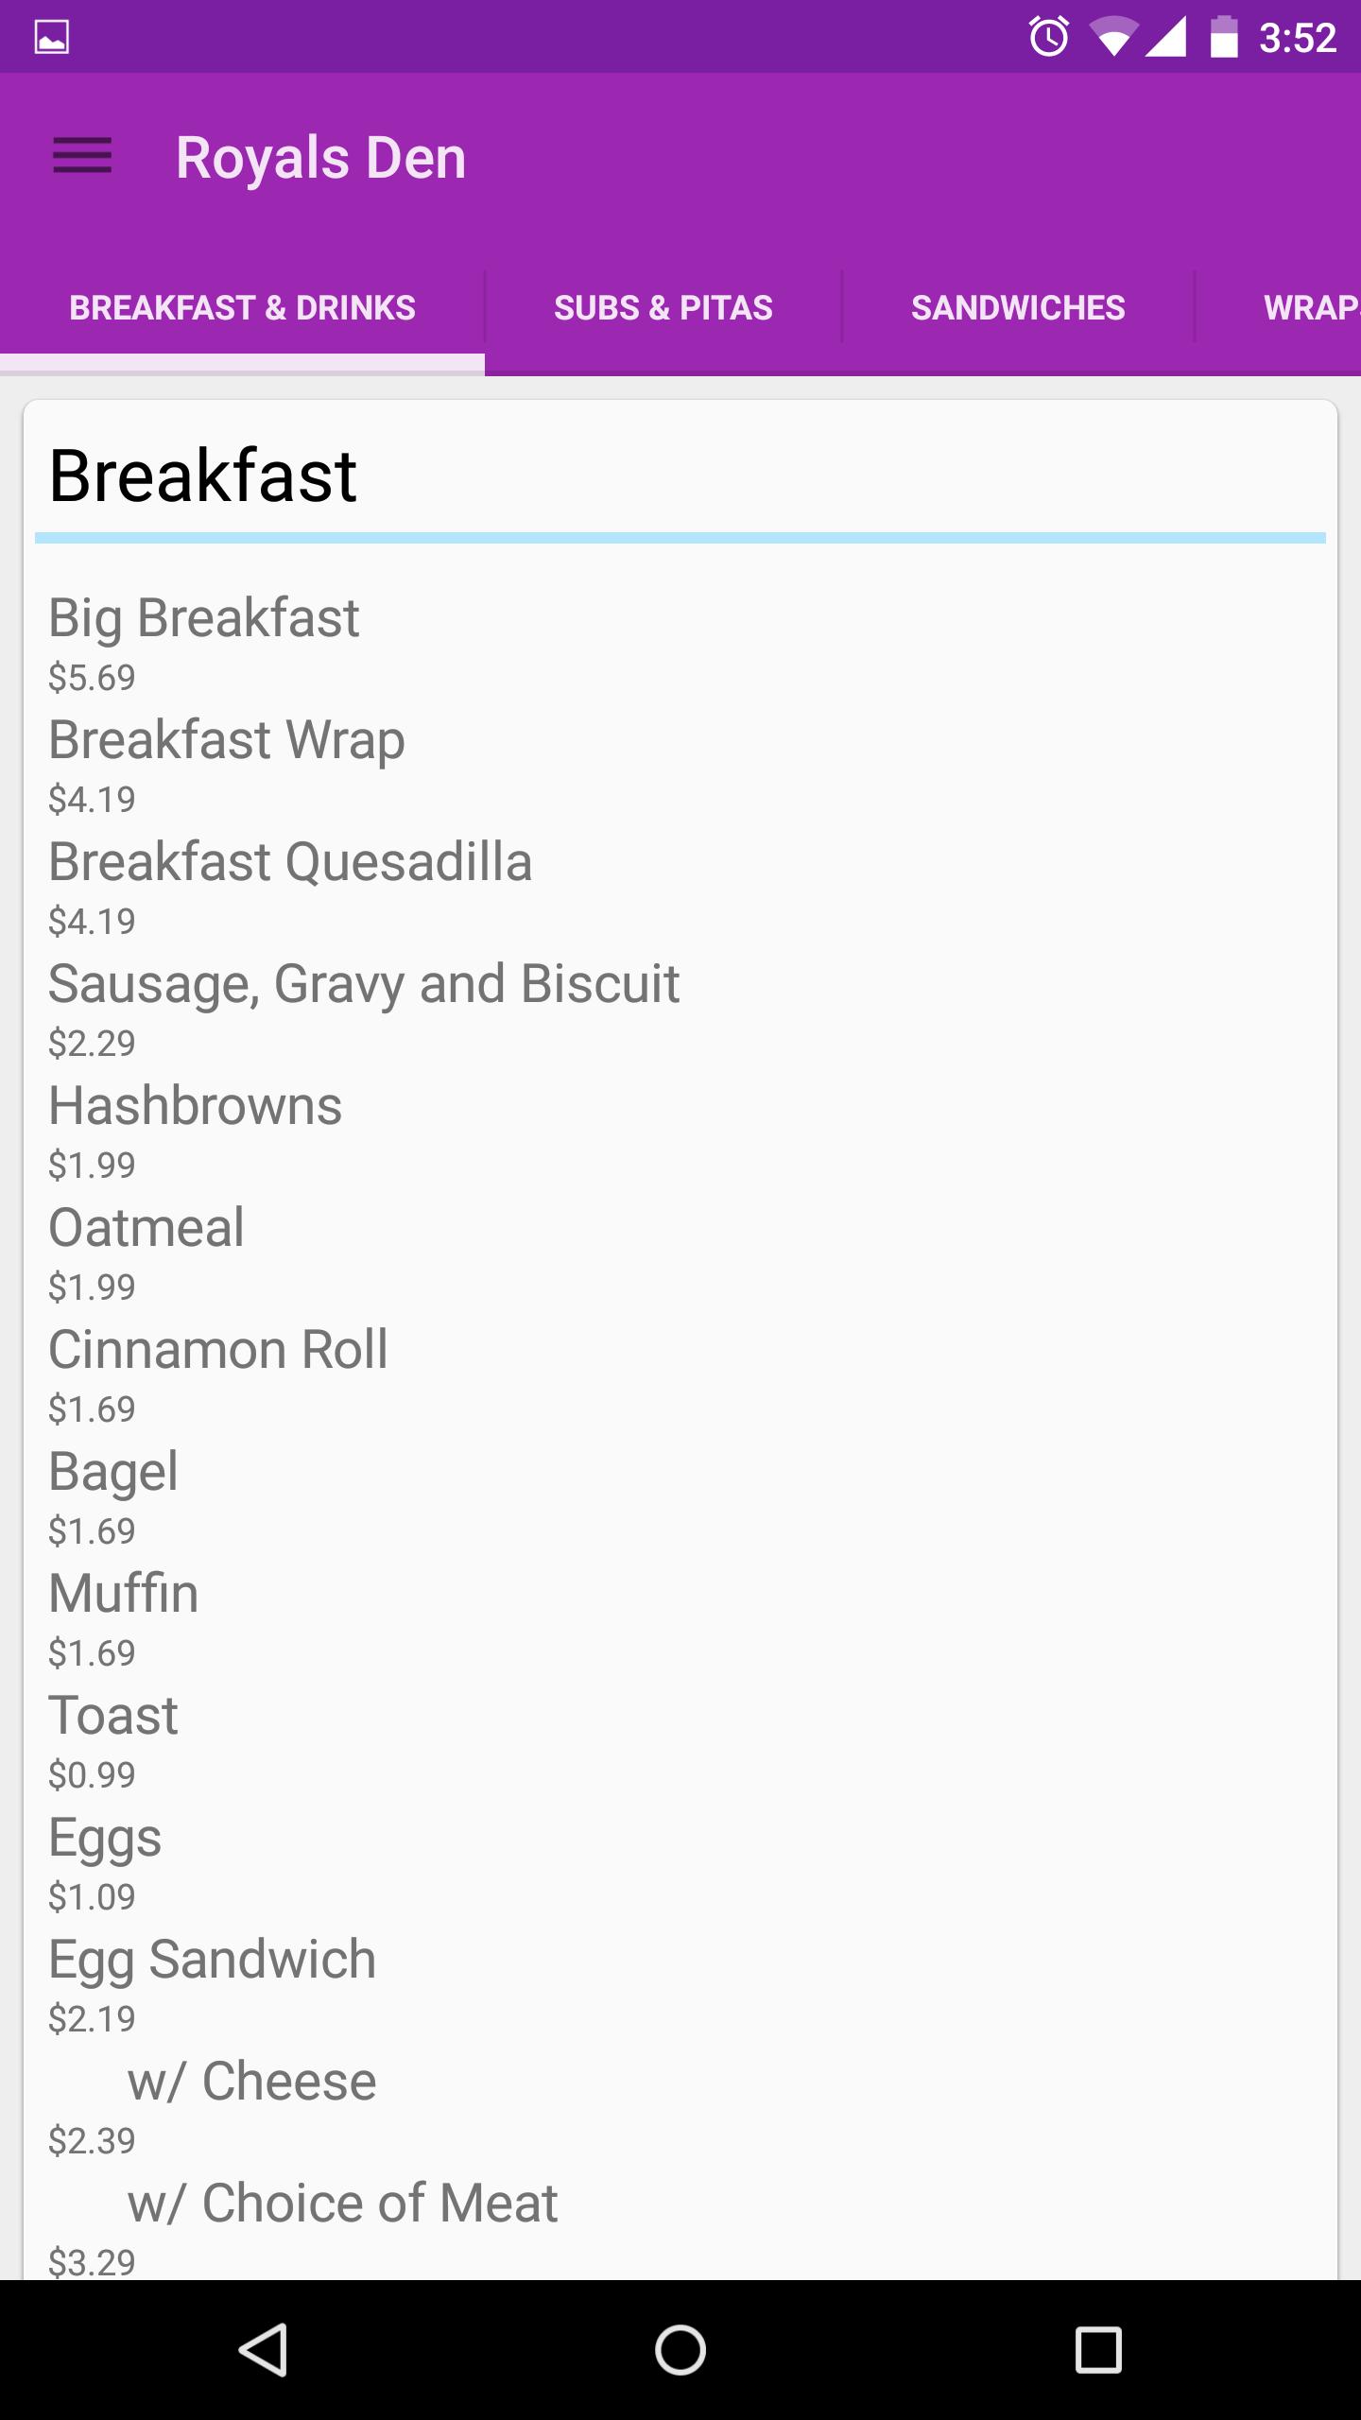This screenshot has height=2420, width=1361.
Task: Open the Sandwiches tab
Action: (x=1018, y=308)
